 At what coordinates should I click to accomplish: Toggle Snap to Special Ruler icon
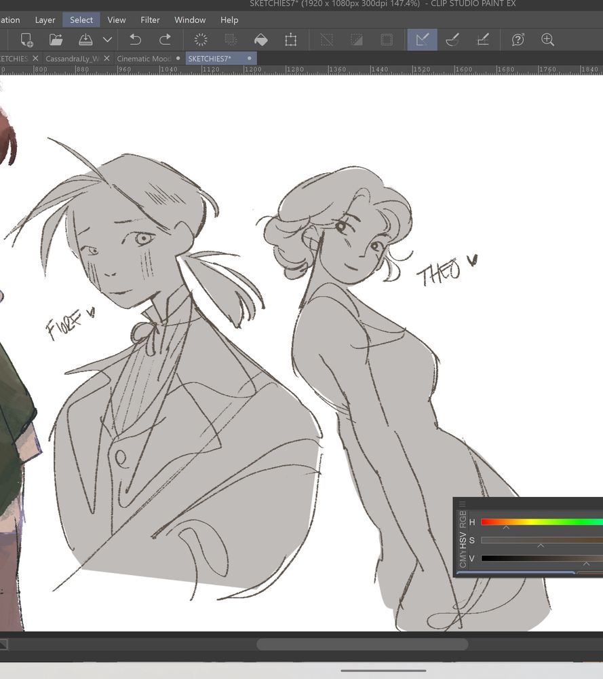point(452,40)
